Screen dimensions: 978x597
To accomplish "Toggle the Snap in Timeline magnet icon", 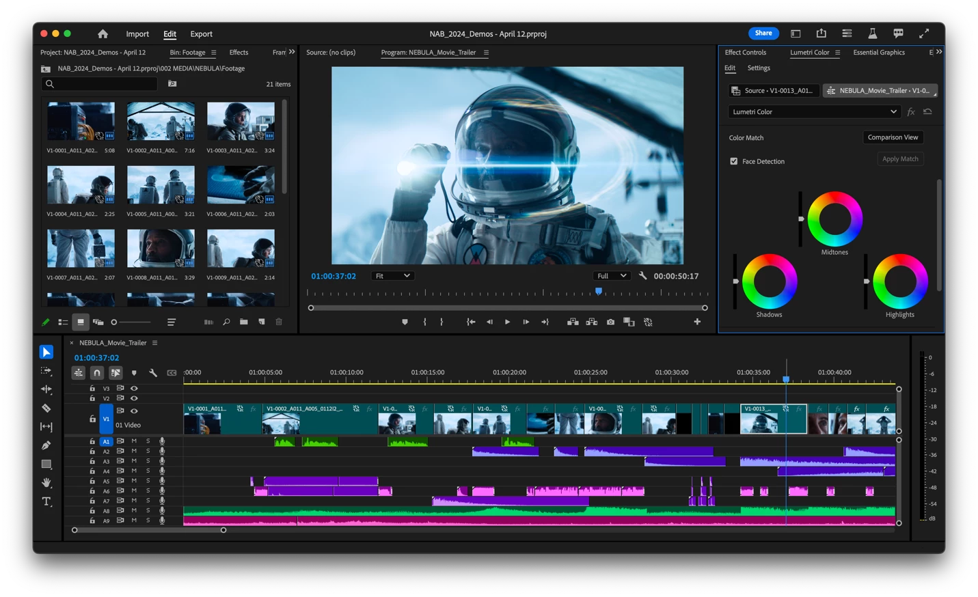I will (97, 373).
